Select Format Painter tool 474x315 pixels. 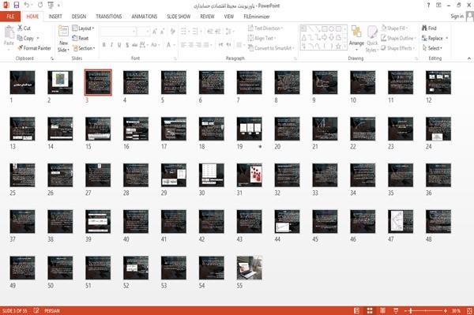pyautogui.click(x=34, y=48)
